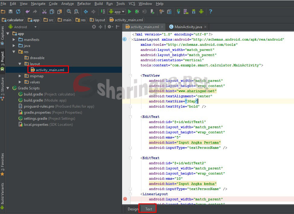Collapse the res folder
Screen dimensions: 294x214
coord(14,52)
